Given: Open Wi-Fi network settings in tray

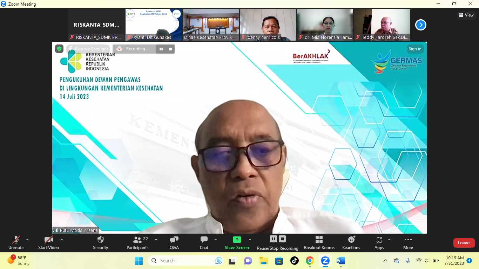Looking at the screenshot, I should (419, 261).
